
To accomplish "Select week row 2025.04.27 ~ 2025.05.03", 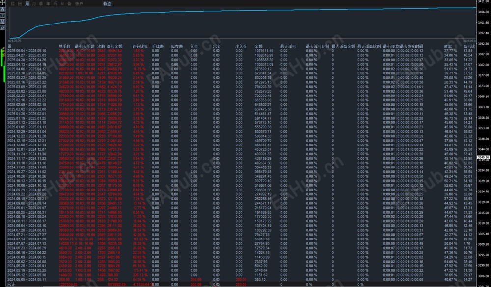I will [x=241, y=55].
